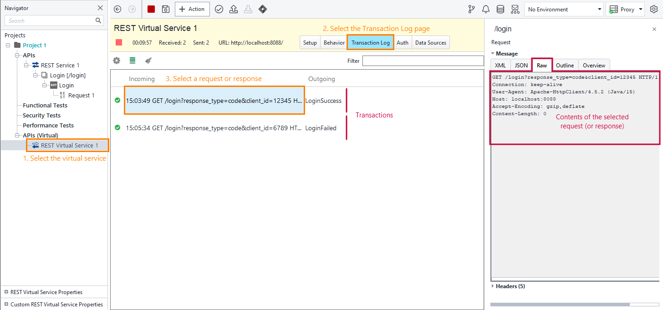Image resolution: width=663 pixels, height=310 pixels.
Task: Toggle the validation checkmark icon
Action: pos(219,9)
